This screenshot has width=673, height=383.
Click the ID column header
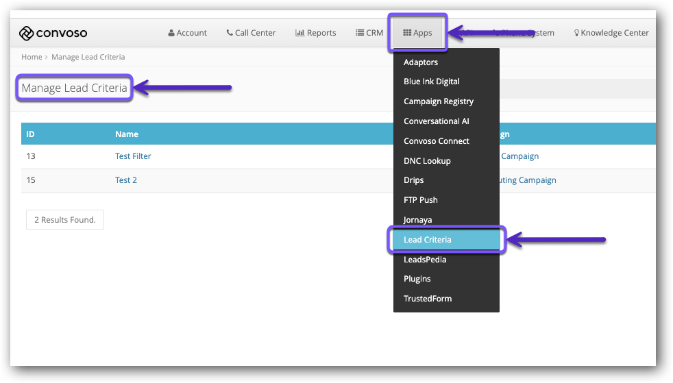click(x=30, y=134)
